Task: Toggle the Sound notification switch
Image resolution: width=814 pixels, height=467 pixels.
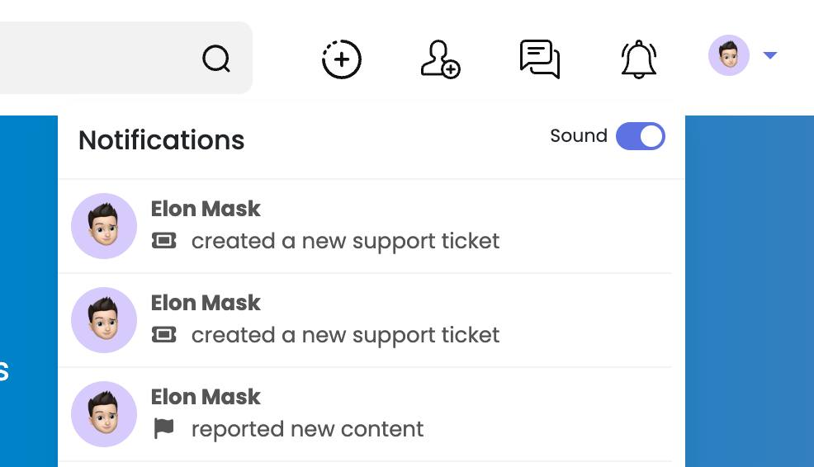Action: pyautogui.click(x=640, y=136)
